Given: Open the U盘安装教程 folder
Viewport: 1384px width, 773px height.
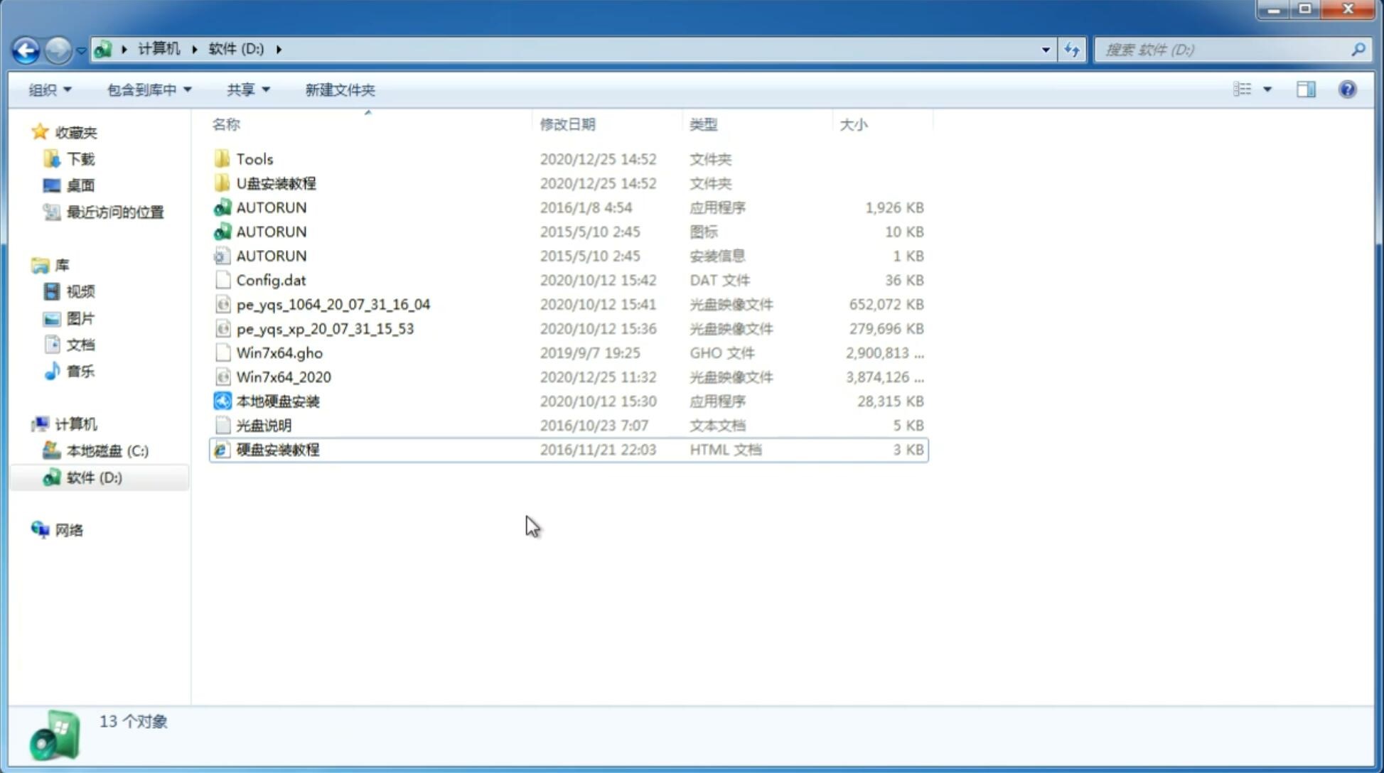Looking at the screenshot, I should click(x=276, y=183).
